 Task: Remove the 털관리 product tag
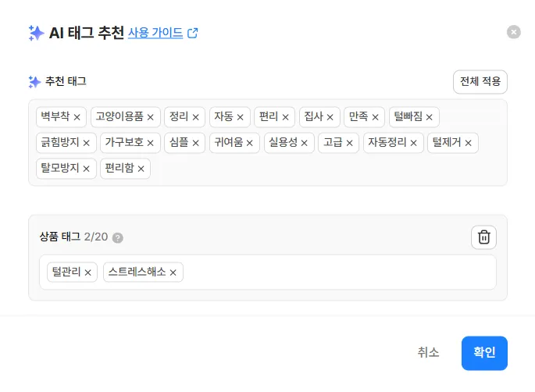coord(88,273)
